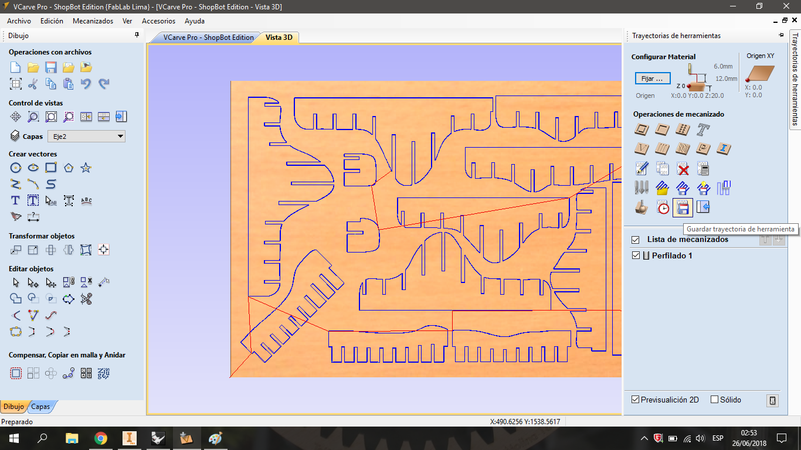Click Estimate machining time clock icon

pos(663,207)
